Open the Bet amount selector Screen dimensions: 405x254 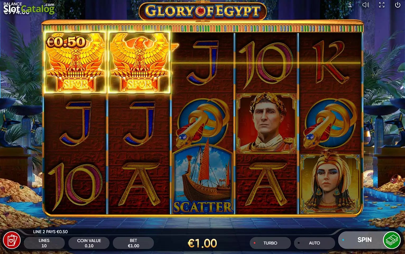pyautogui.click(x=133, y=243)
